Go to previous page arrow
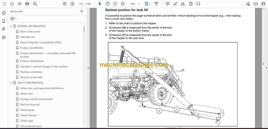This screenshot has width=268, height=129. point(65,4)
